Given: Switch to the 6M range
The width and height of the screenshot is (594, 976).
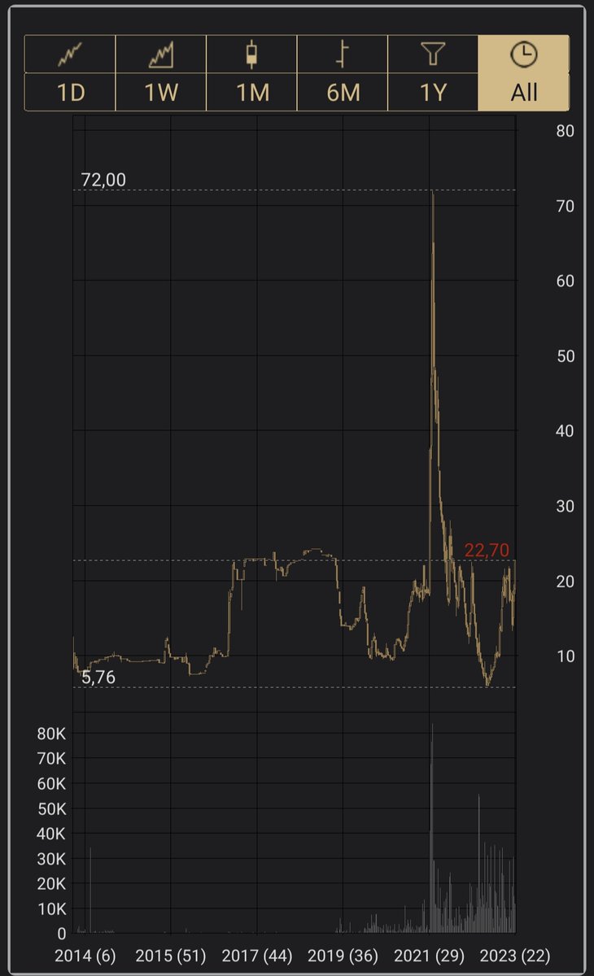Looking at the screenshot, I should (343, 92).
